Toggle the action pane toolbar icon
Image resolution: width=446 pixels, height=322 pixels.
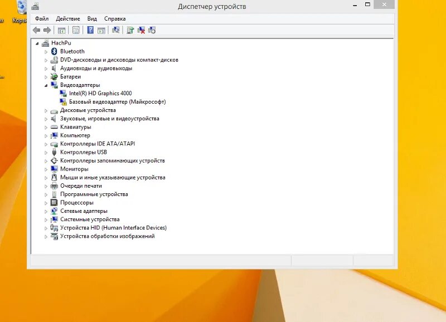pos(101,30)
